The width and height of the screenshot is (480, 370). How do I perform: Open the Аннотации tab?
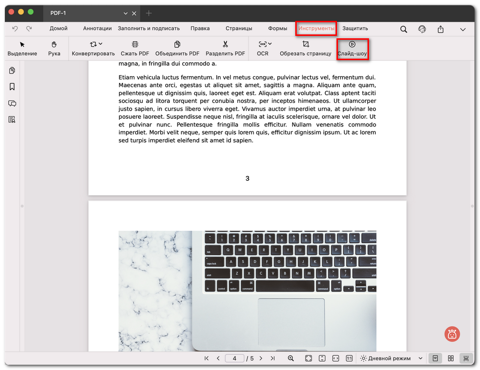(x=97, y=29)
